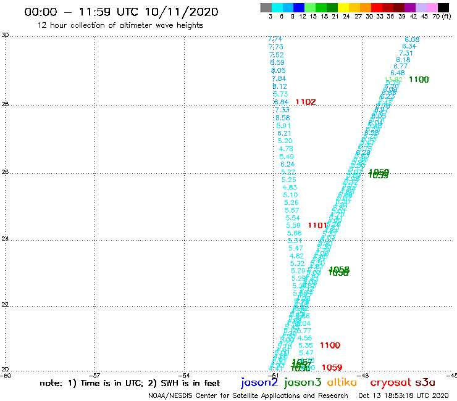Select the 7.33 wave height value
The width and height of the screenshot is (457, 401).
(282, 110)
